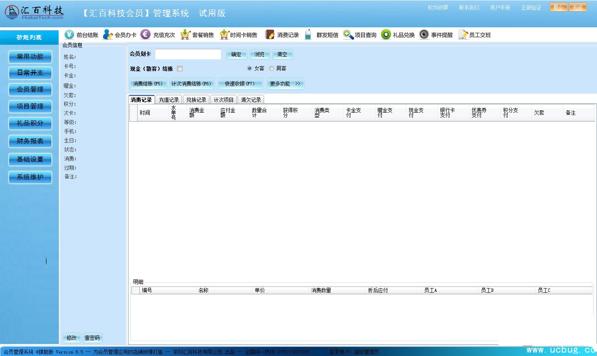Open 时间卡销售 gift cart icon
597x356 pixels.
(x=224, y=35)
